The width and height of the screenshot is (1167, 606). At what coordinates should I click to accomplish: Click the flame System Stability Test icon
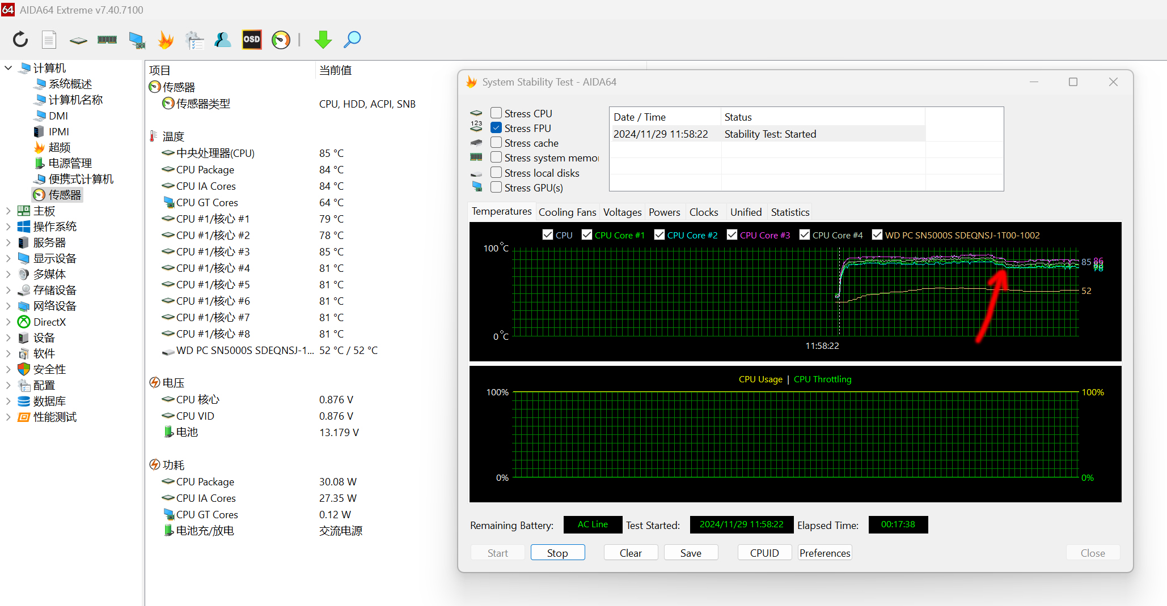click(166, 40)
